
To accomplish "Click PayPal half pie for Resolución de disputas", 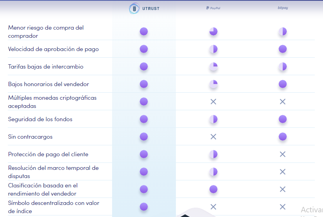I will (213, 172).
